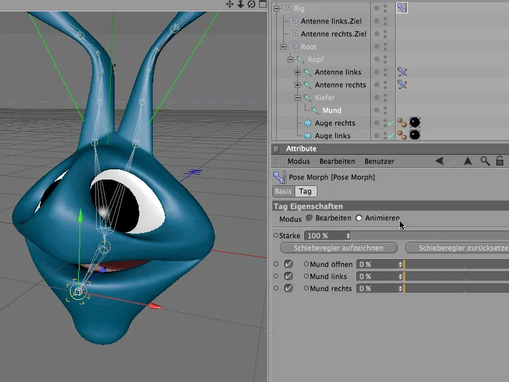This screenshot has height=382, width=509.
Task: Click the viewport move camera icon
Action: coord(230,4)
